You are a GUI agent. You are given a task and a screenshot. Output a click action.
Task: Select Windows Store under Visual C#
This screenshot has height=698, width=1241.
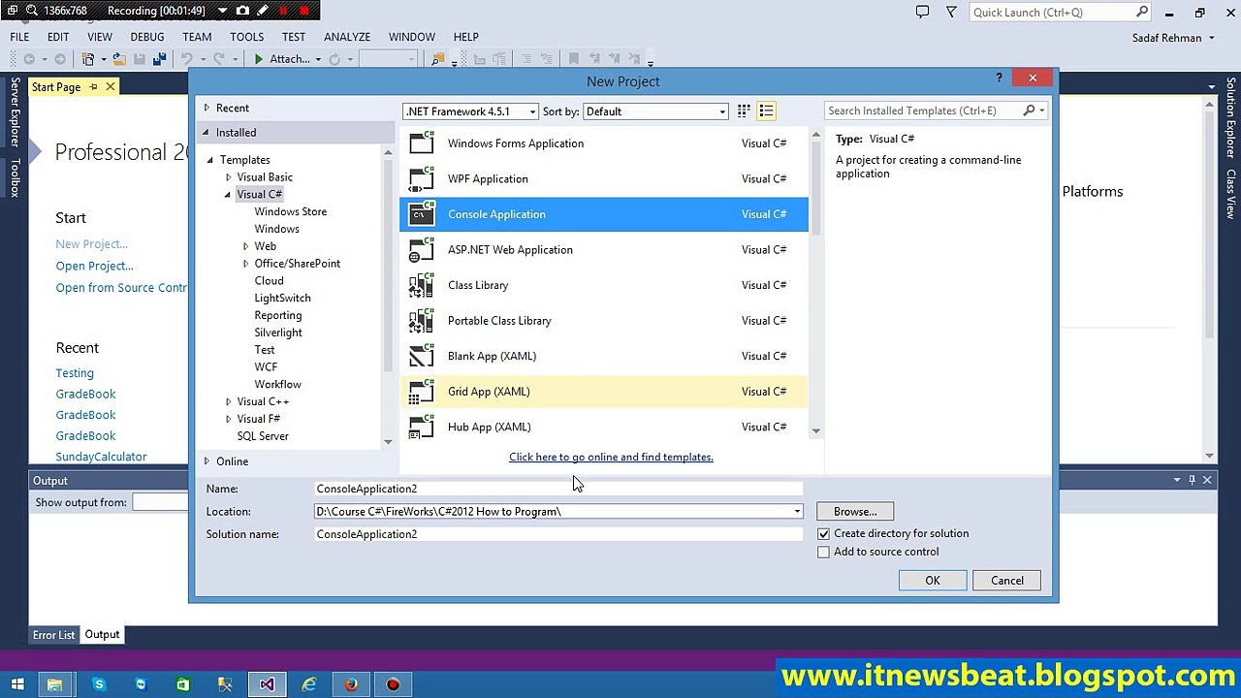290,211
